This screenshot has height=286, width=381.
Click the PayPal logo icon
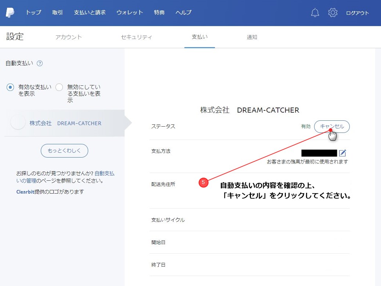(10, 13)
